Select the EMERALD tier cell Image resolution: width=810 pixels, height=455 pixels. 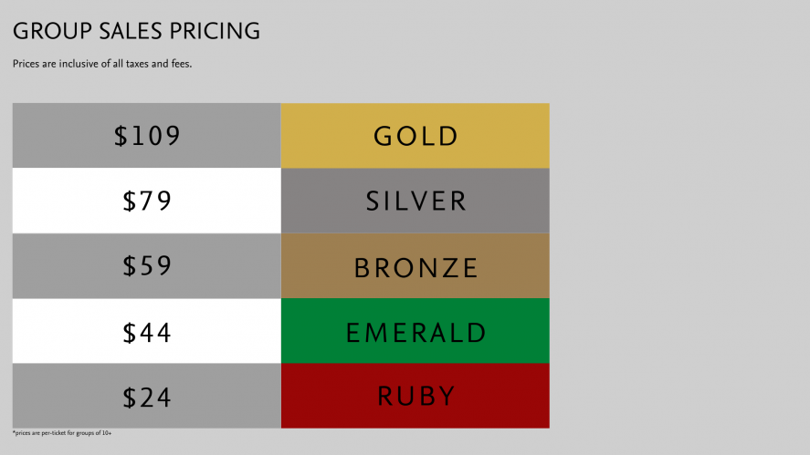(415, 331)
